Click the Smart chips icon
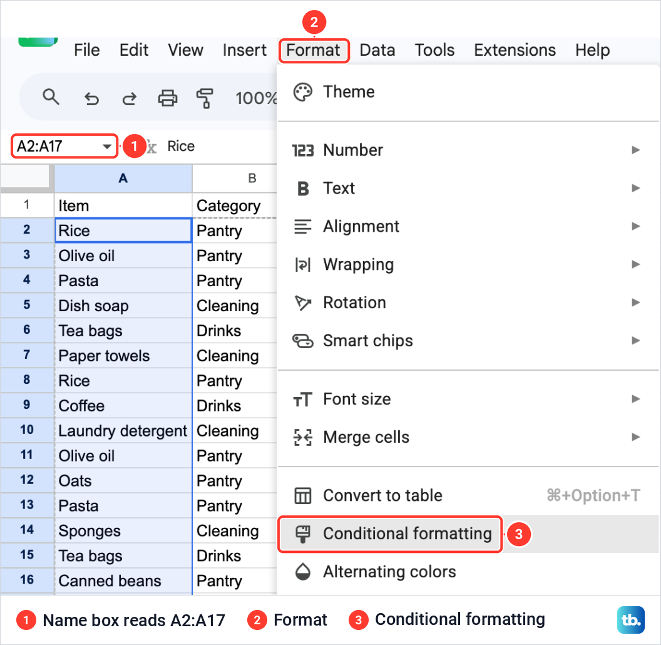Image resolution: width=661 pixels, height=645 pixels. click(x=303, y=341)
